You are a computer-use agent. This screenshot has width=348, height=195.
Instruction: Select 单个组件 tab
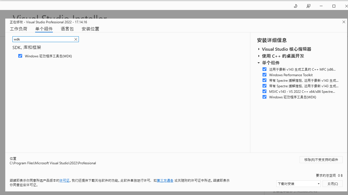click(x=44, y=29)
